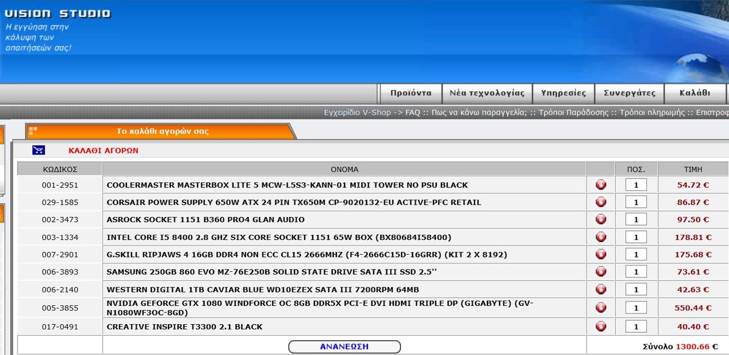The height and width of the screenshot is (355, 729).
Task: Click the small icon on the orange cart tab
Action: coord(32,131)
